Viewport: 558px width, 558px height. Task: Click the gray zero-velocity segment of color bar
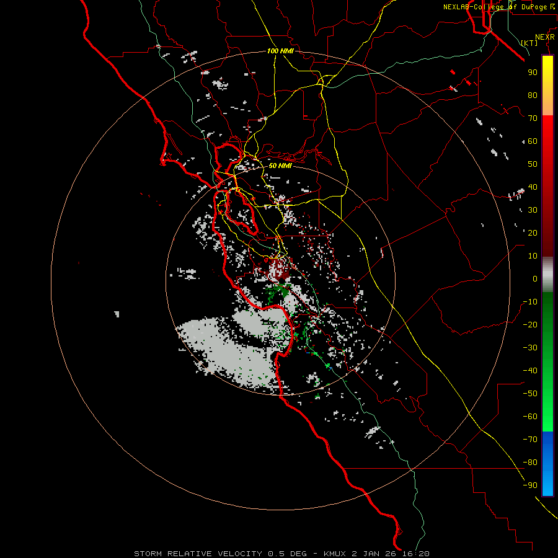547,274
